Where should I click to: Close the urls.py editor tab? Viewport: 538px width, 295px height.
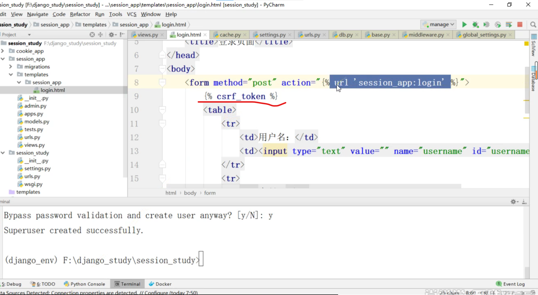point(324,35)
